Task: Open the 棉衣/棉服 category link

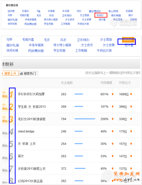Action: pos(116,16)
